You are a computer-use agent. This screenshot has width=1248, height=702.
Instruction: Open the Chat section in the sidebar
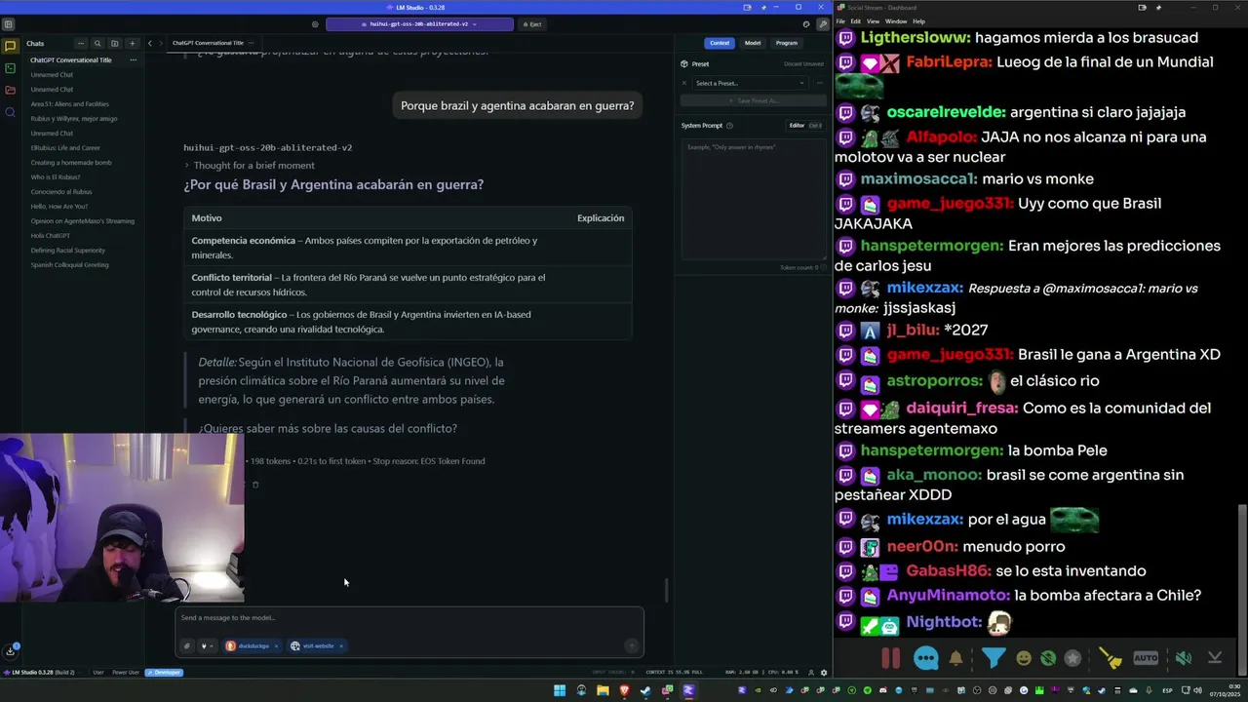10,46
